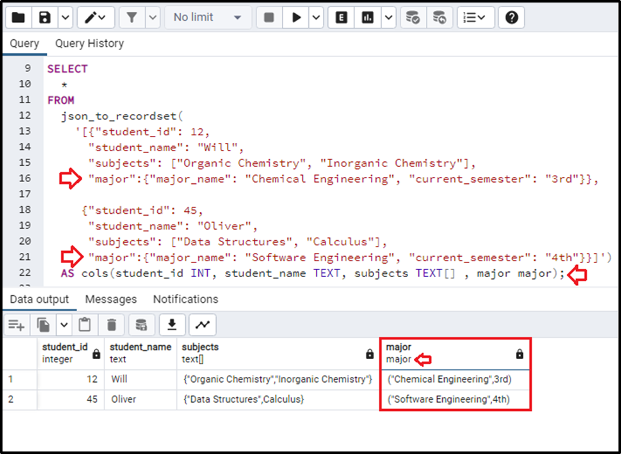
Task: Switch to the Query History tab
Action: [x=89, y=43]
